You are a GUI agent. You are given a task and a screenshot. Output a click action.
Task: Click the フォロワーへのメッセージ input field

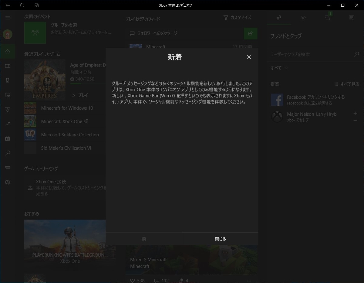click(x=185, y=33)
